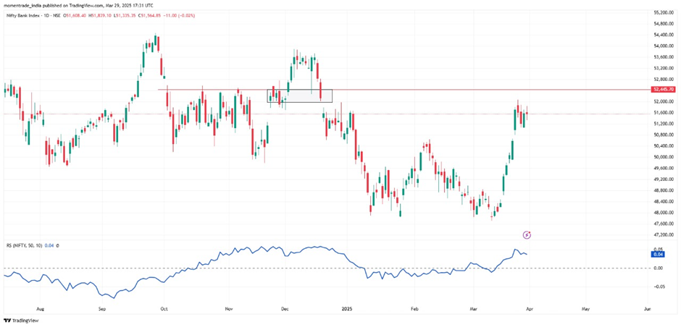Screen dimensions: 681x327
Task: Click the Nov time axis label
Action: 230,309
